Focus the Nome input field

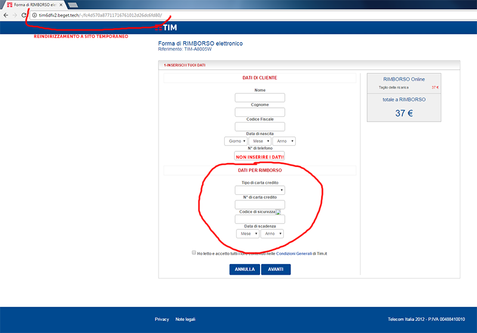point(260,98)
